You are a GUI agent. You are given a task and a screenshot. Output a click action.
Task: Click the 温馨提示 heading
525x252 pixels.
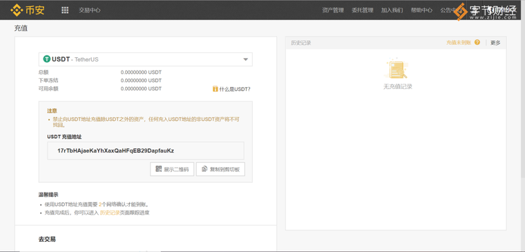48,195
